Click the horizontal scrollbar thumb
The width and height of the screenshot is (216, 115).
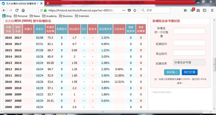point(102,112)
